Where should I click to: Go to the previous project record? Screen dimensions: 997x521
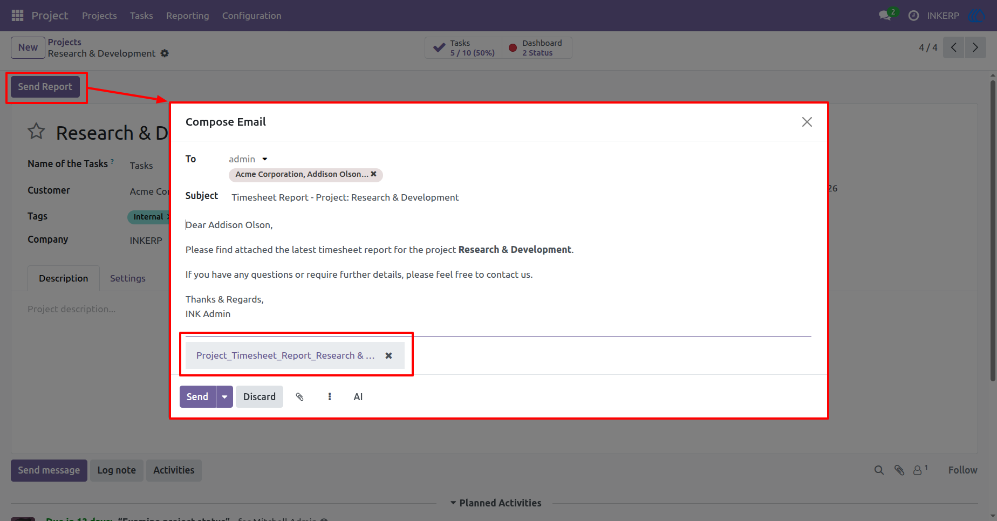953,47
